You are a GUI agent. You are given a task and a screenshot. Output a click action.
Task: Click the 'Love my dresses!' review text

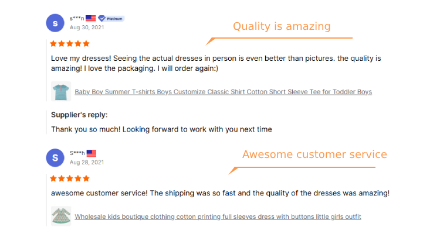(81, 58)
